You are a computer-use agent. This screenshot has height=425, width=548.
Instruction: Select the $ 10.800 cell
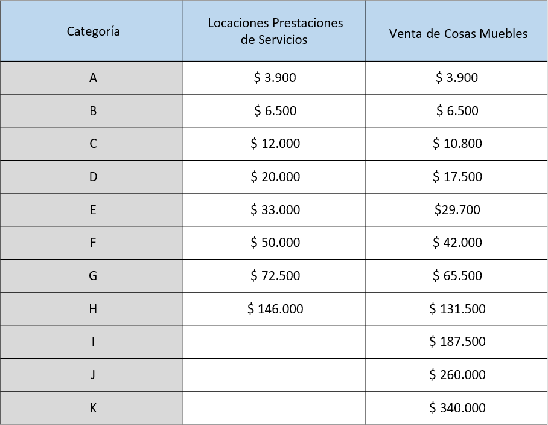click(x=456, y=144)
